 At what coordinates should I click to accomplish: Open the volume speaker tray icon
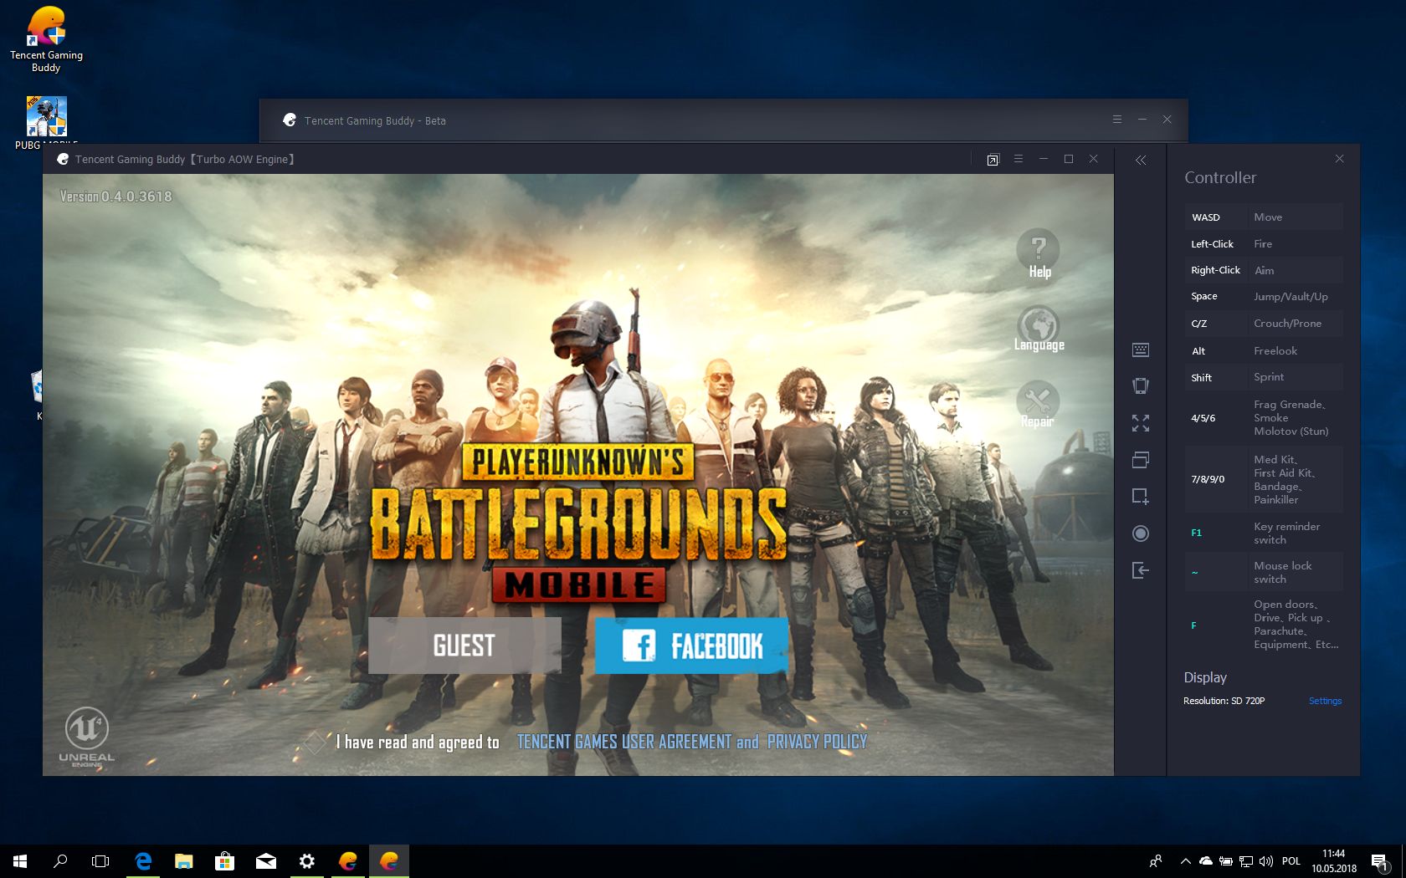1265,860
